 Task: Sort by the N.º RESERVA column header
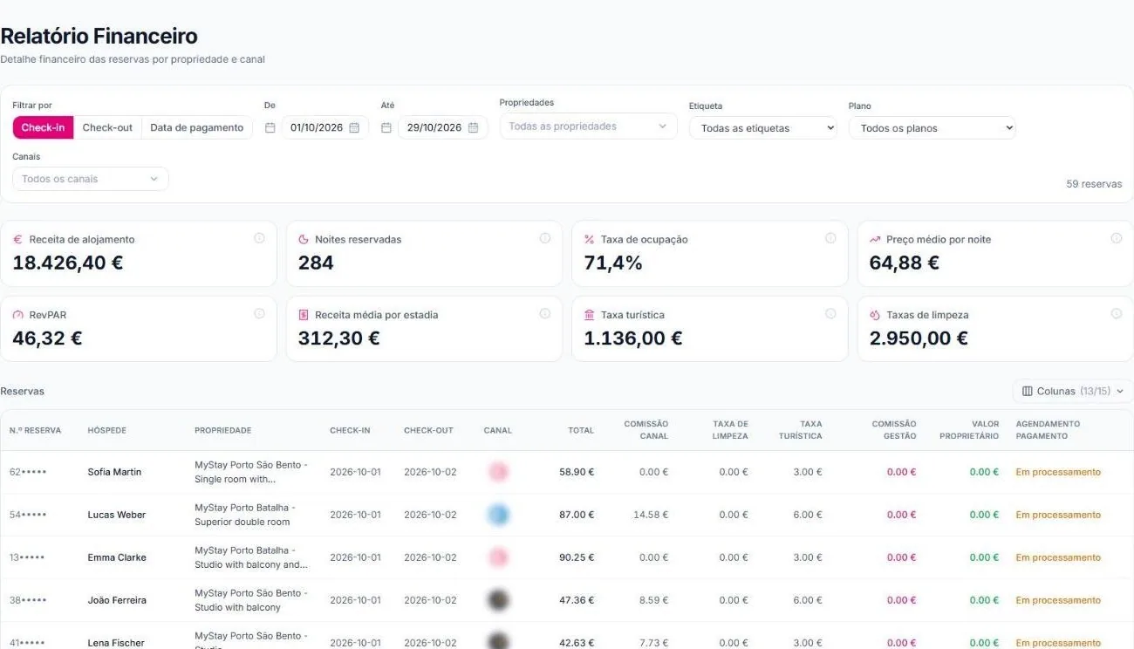pyautogui.click(x=36, y=430)
